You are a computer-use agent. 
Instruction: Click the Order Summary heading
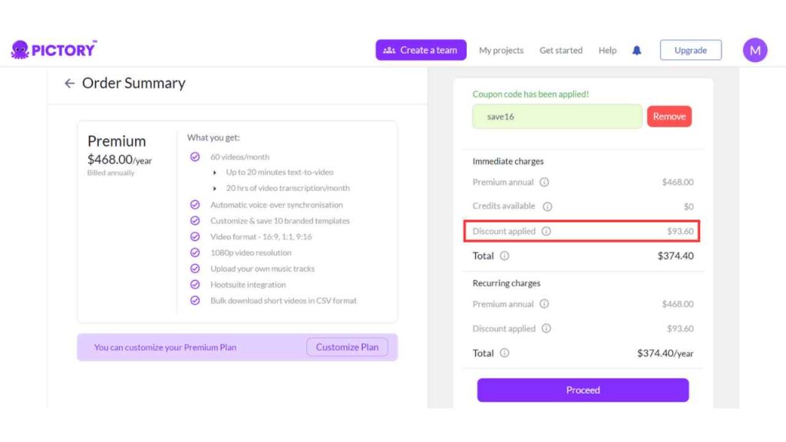(x=134, y=83)
